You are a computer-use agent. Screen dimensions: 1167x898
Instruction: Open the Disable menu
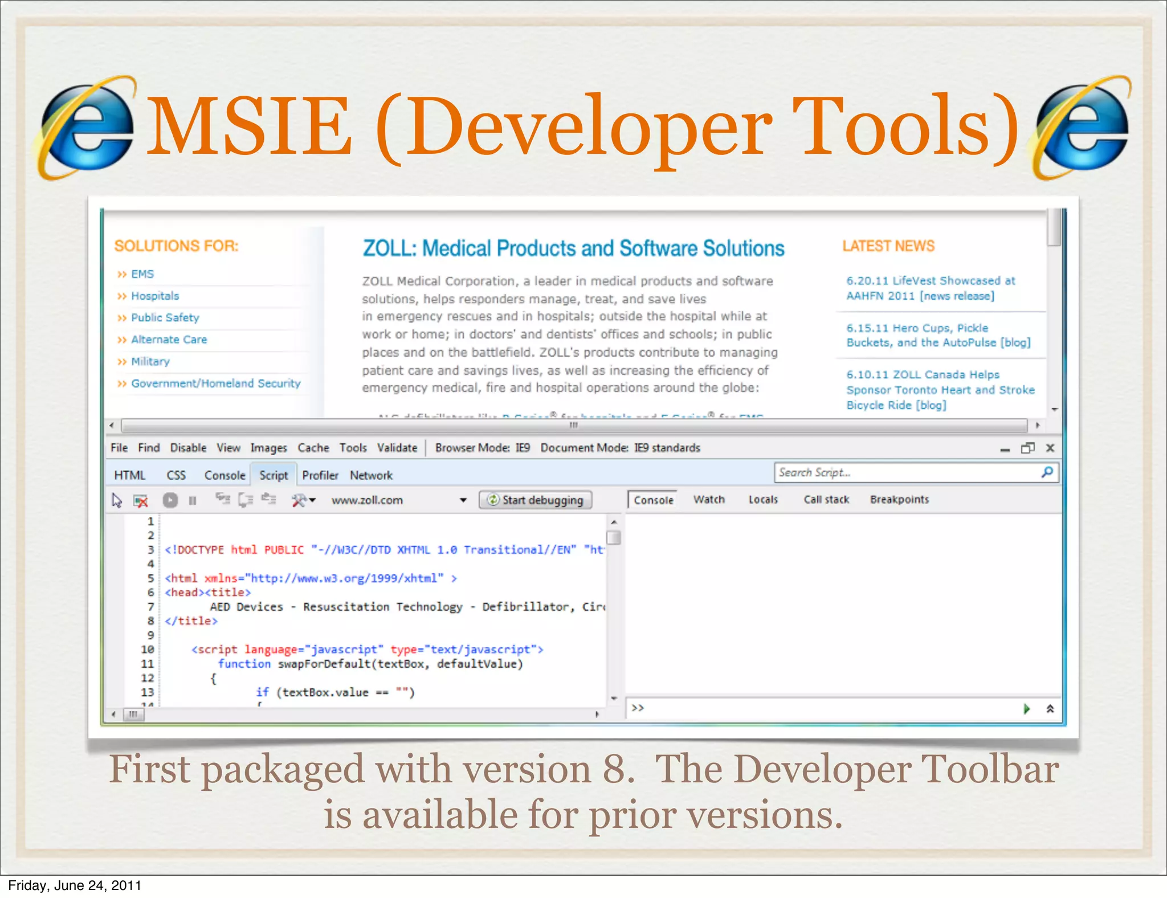click(x=188, y=448)
